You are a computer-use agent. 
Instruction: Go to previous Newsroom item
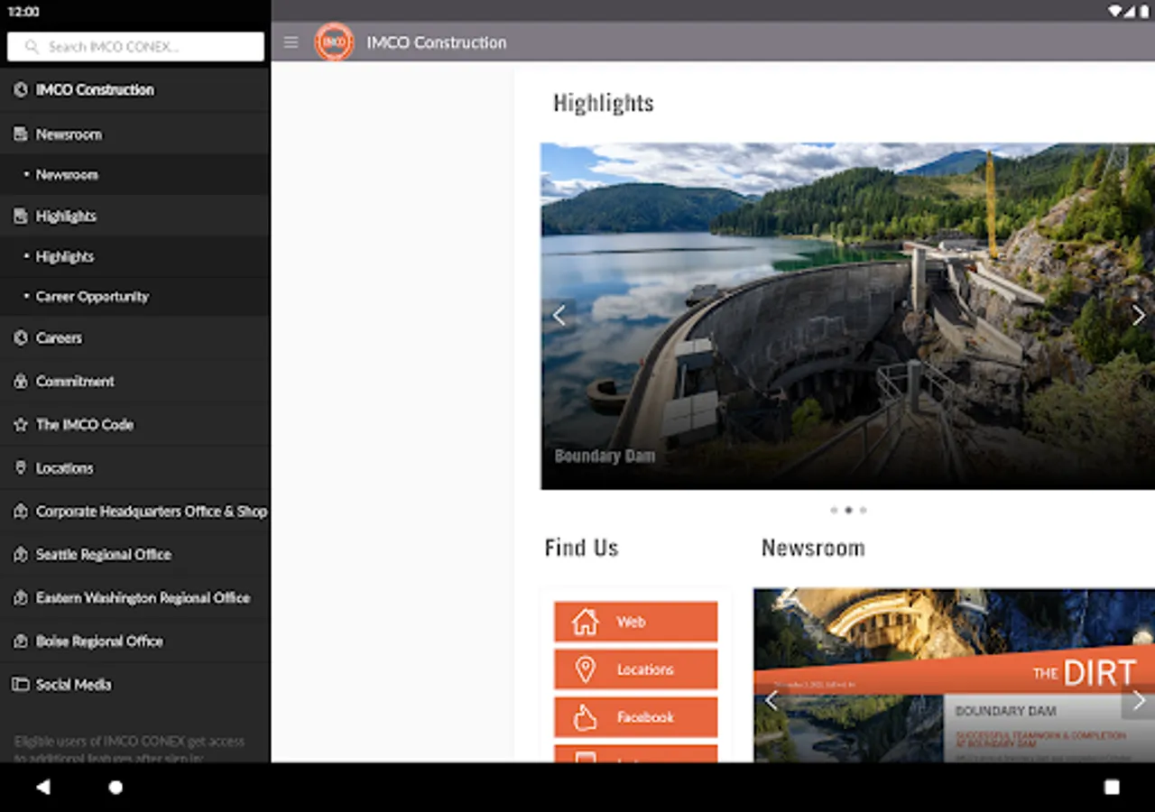click(771, 700)
